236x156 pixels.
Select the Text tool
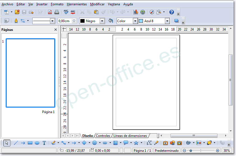pyautogui.click(x=44, y=143)
